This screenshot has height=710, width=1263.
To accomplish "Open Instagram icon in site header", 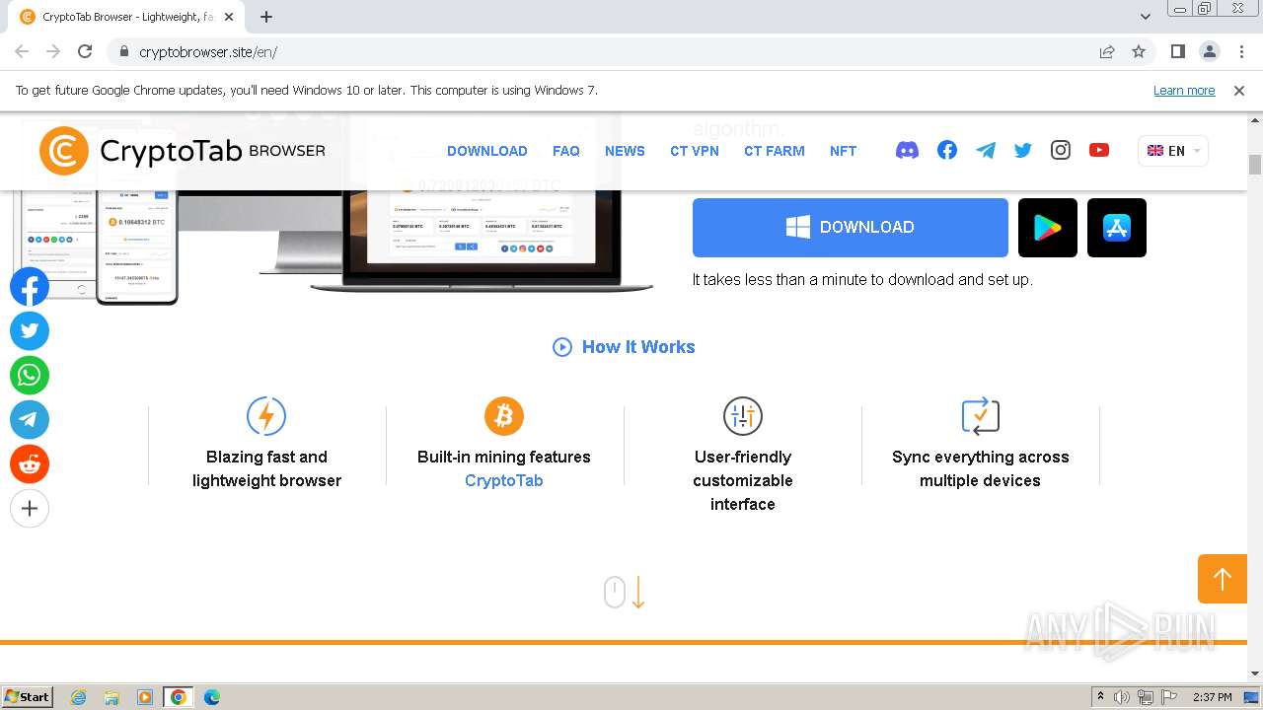I will pos(1061,150).
